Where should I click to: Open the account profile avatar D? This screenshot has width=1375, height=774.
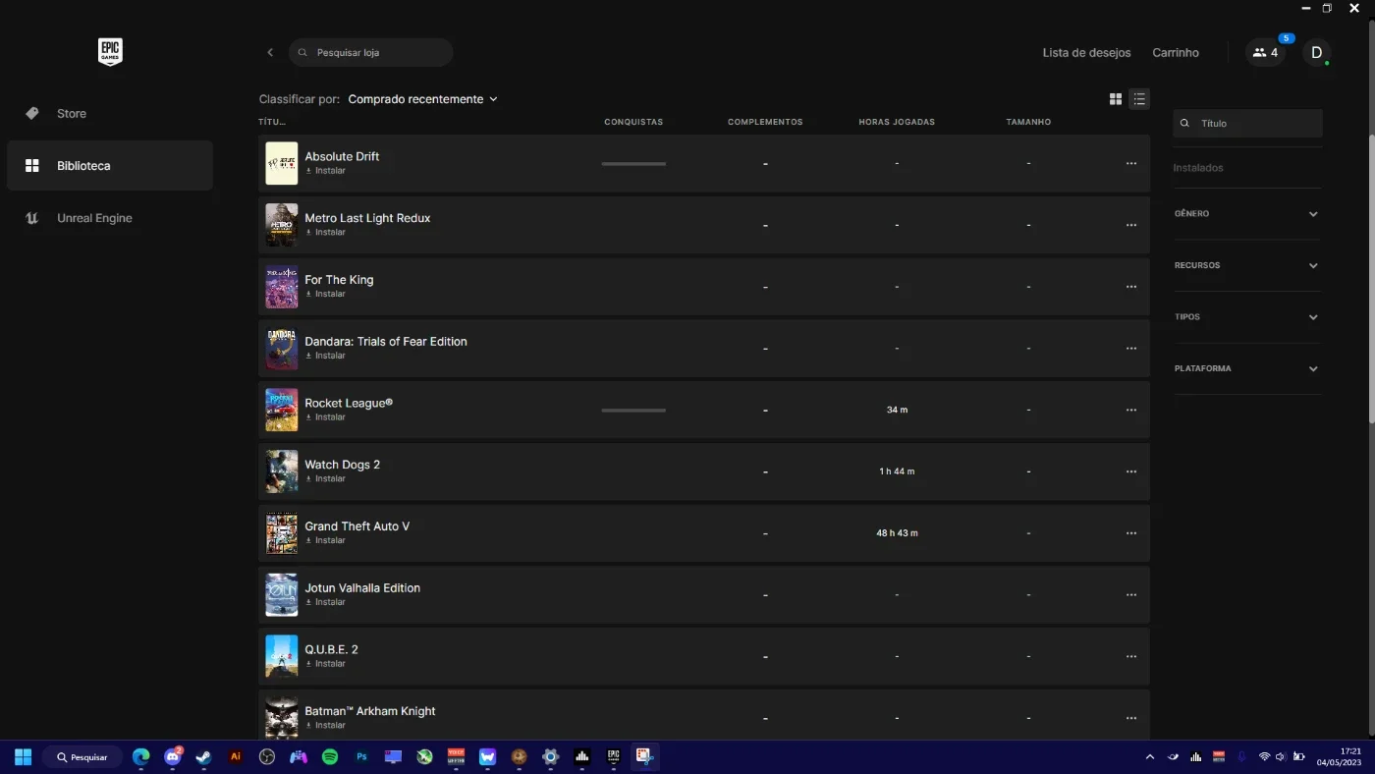point(1317,53)
